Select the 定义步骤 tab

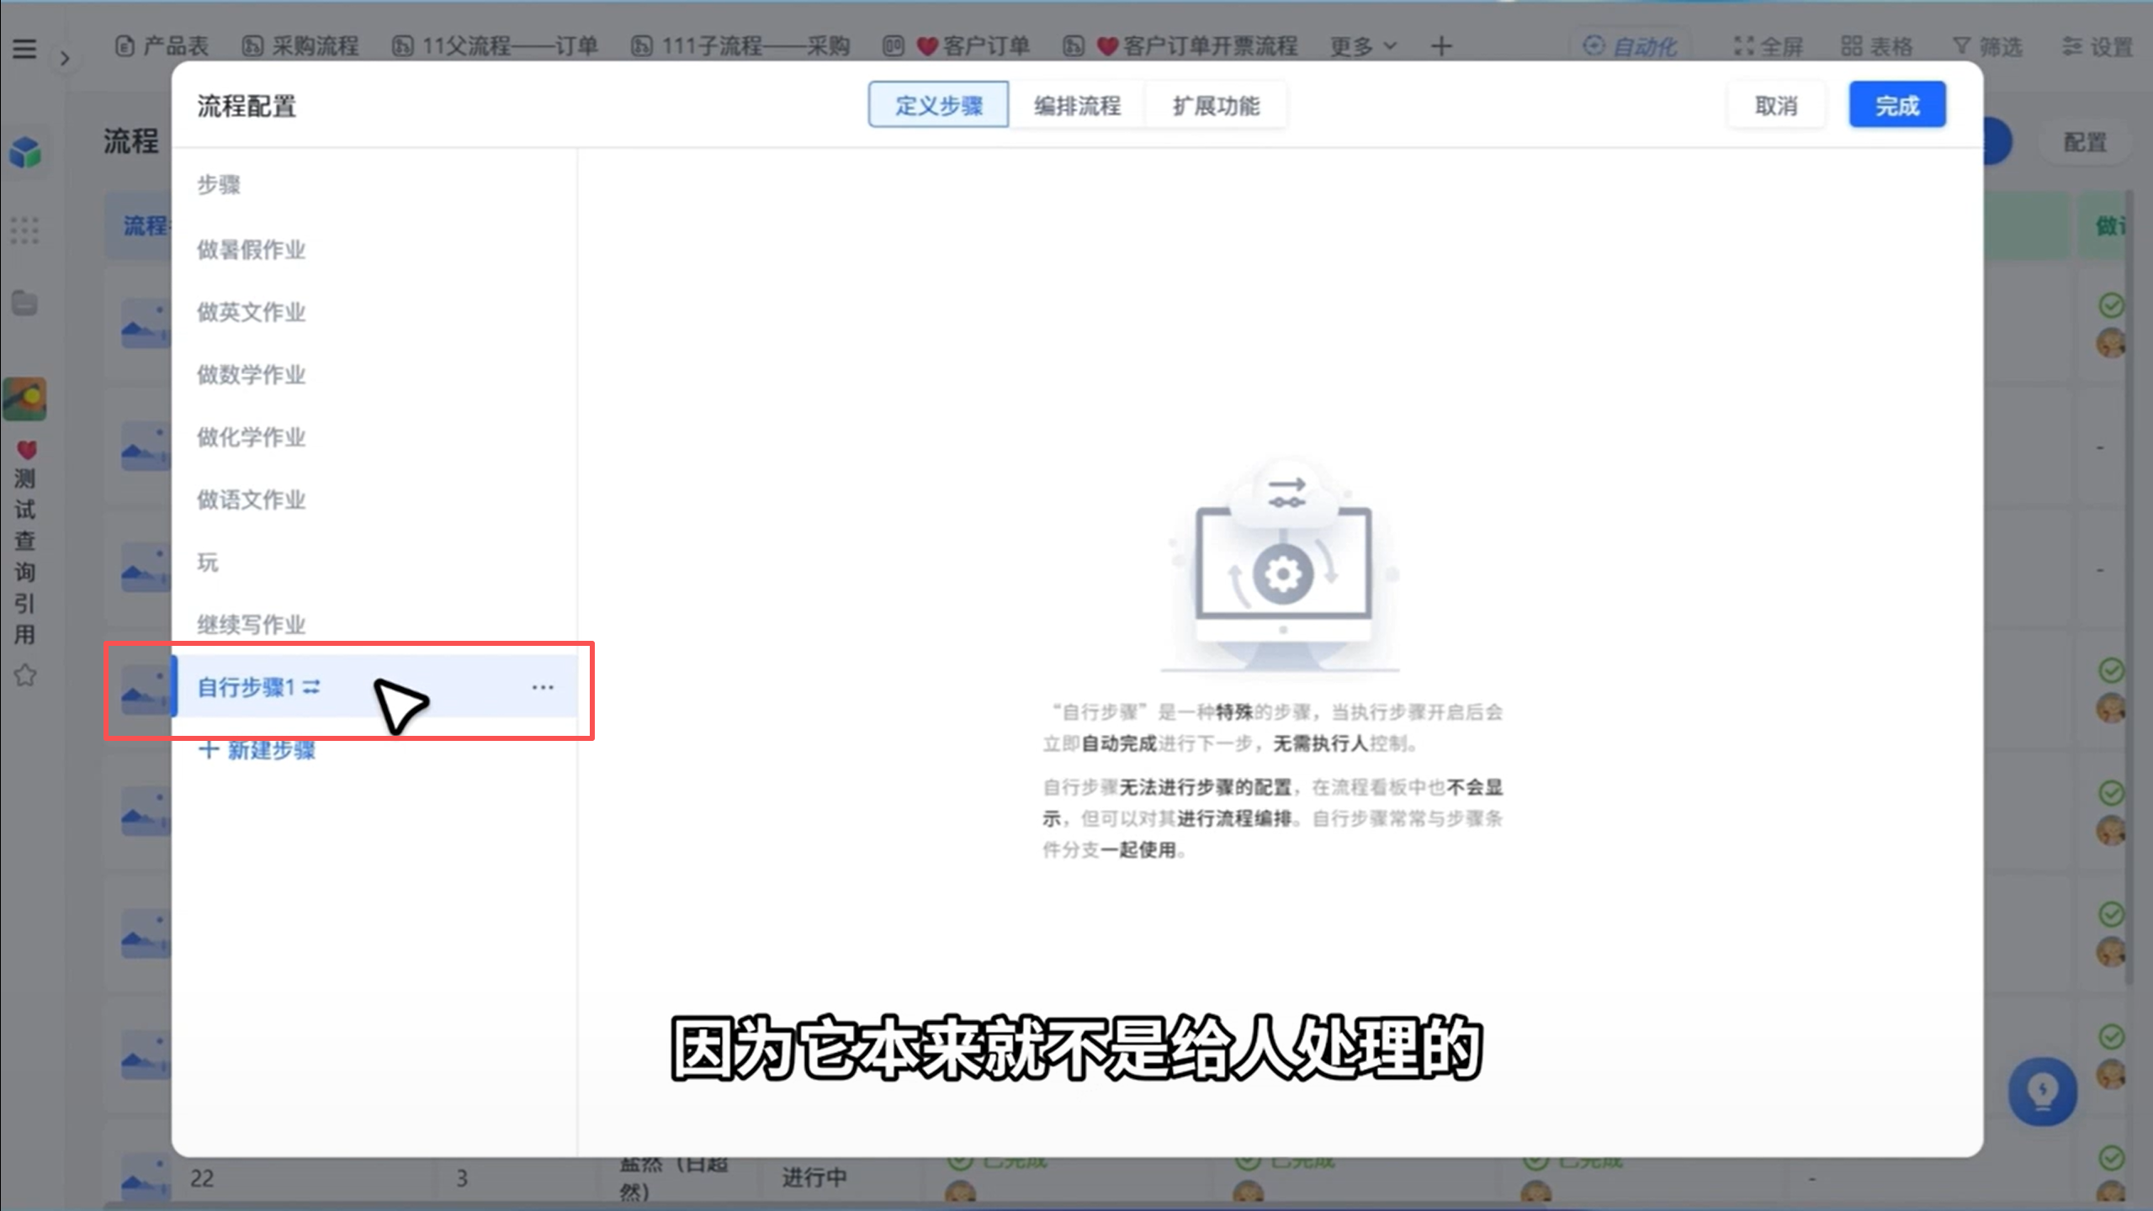tap(938, 105)
